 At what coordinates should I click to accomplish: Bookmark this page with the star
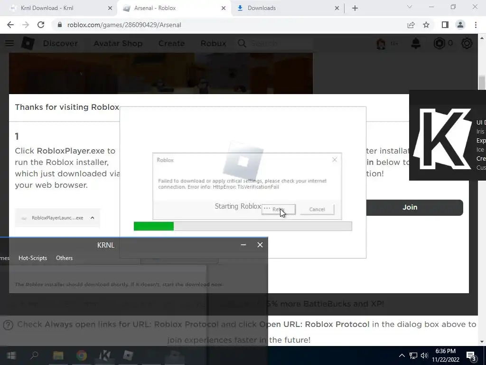(426, 25)
